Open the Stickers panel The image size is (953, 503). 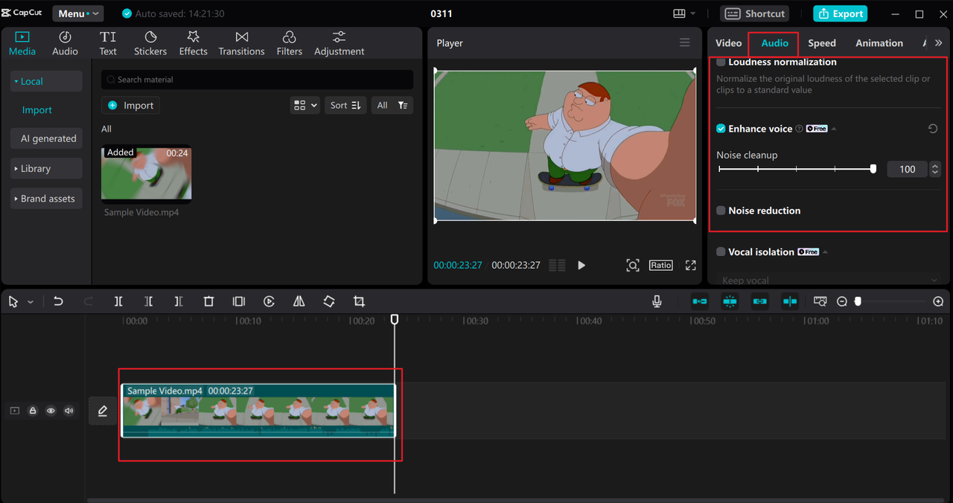tap(150, 43)
